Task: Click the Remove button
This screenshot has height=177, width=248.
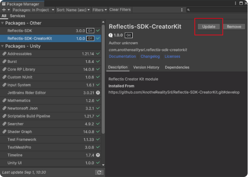Action: (x=234, y=26)
